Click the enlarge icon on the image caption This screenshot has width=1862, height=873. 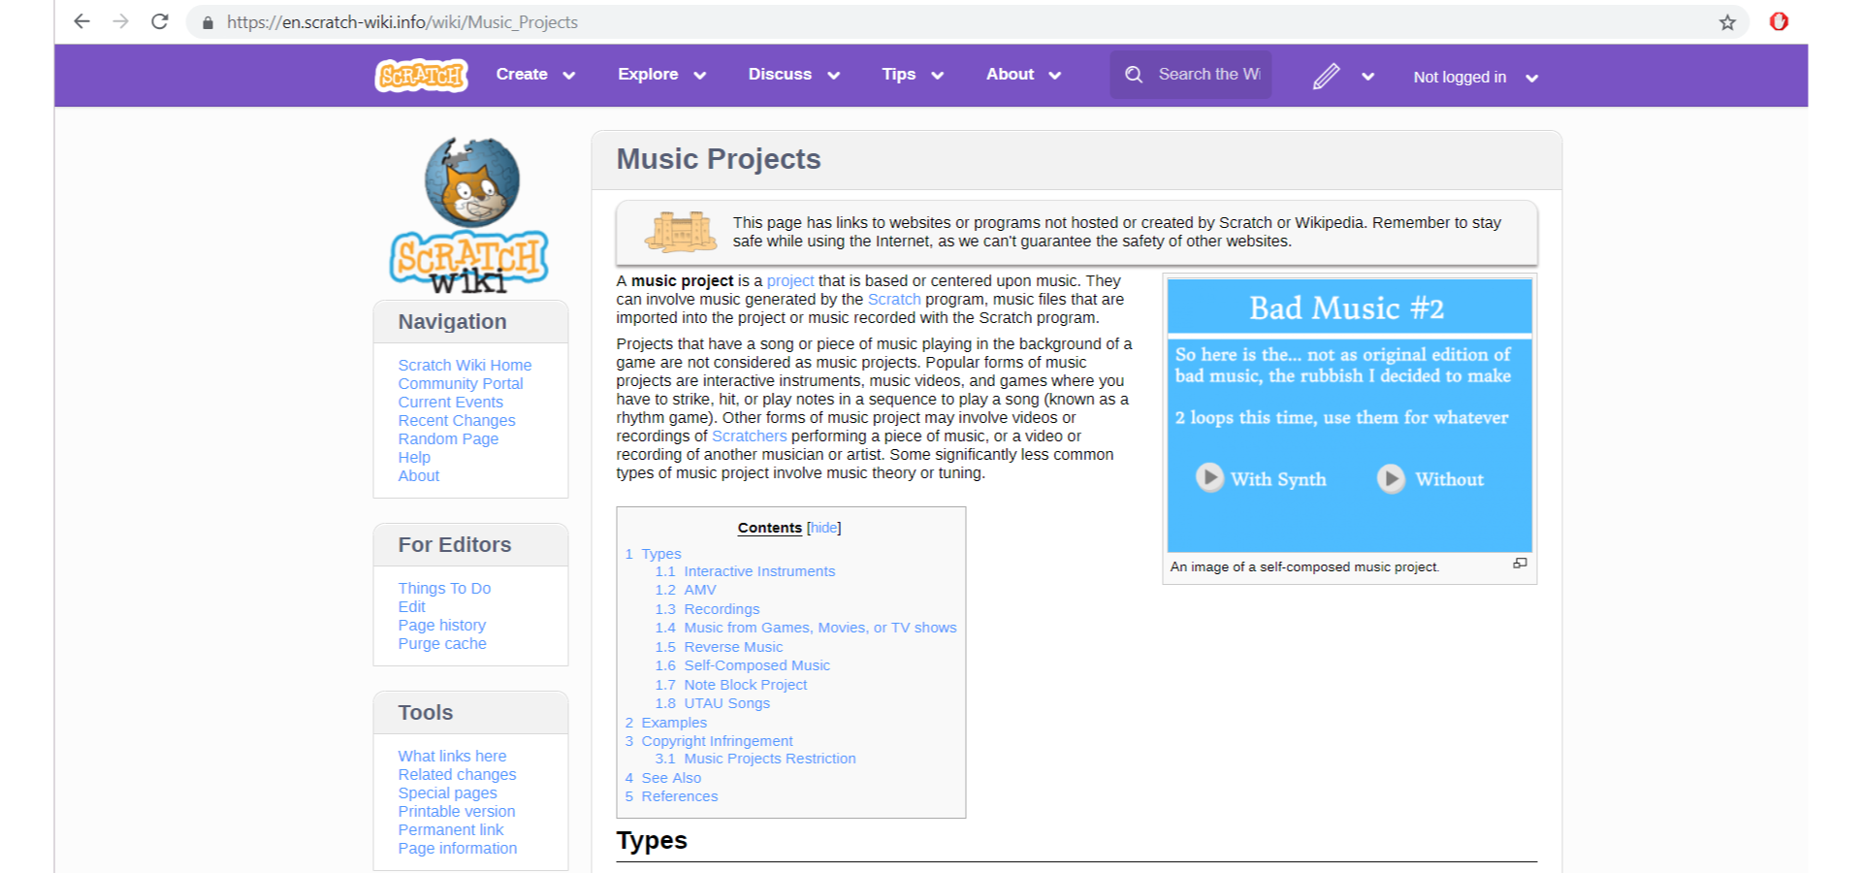click(1520, 563)
